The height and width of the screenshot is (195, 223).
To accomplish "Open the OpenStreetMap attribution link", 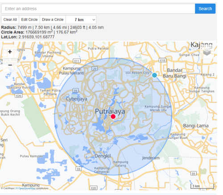I will pos(27,188).
